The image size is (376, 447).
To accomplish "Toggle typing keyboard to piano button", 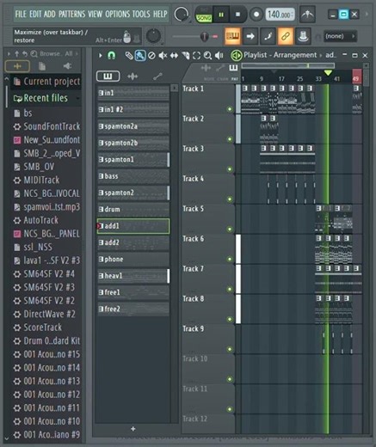I will point(232,36).
